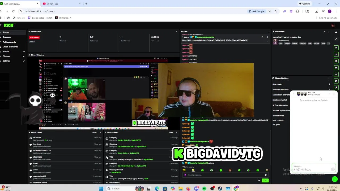The height and width of the screenshot is (191, 340).
Task: Toggle the session info broadcast icon
Action: (336, 74)
